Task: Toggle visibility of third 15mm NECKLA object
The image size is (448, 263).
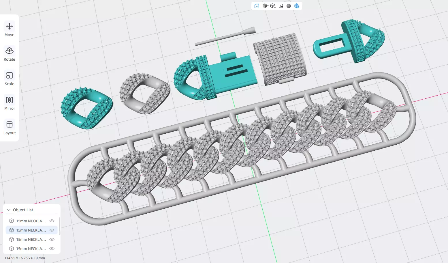Action: 52,239
